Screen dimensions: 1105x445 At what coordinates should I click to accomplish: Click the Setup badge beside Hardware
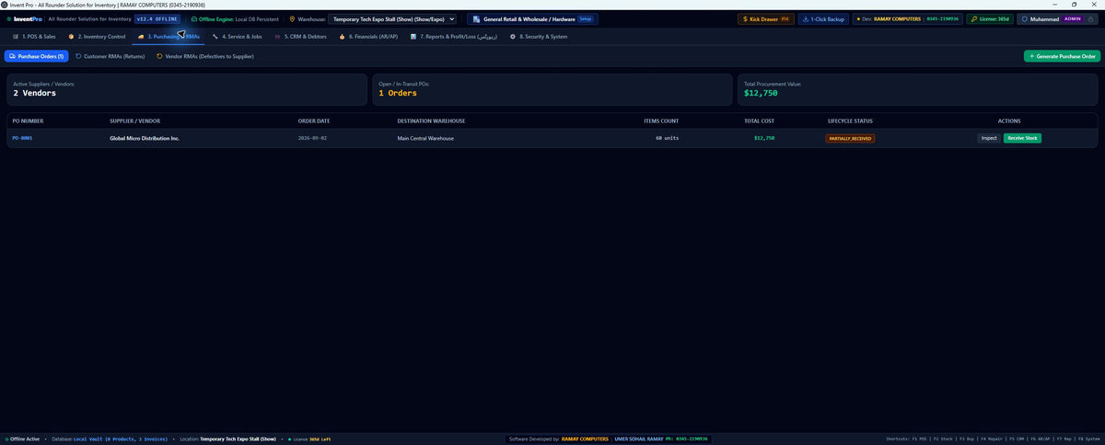[x=586, y=18]
